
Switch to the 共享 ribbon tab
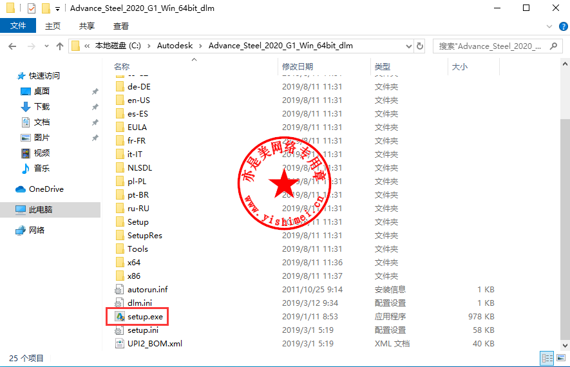(87, 26)
